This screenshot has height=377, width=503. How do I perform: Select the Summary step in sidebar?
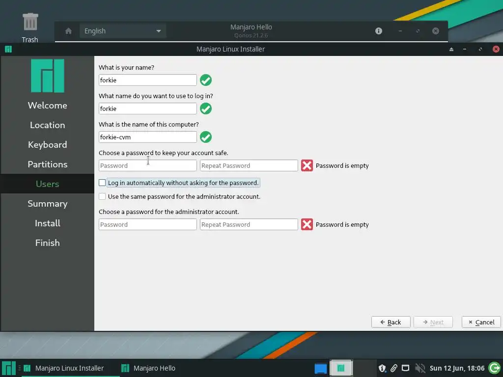[48, 204]
